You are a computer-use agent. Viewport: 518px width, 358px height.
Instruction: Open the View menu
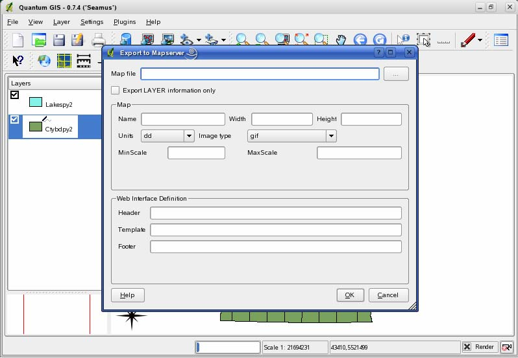coord(35,22)
